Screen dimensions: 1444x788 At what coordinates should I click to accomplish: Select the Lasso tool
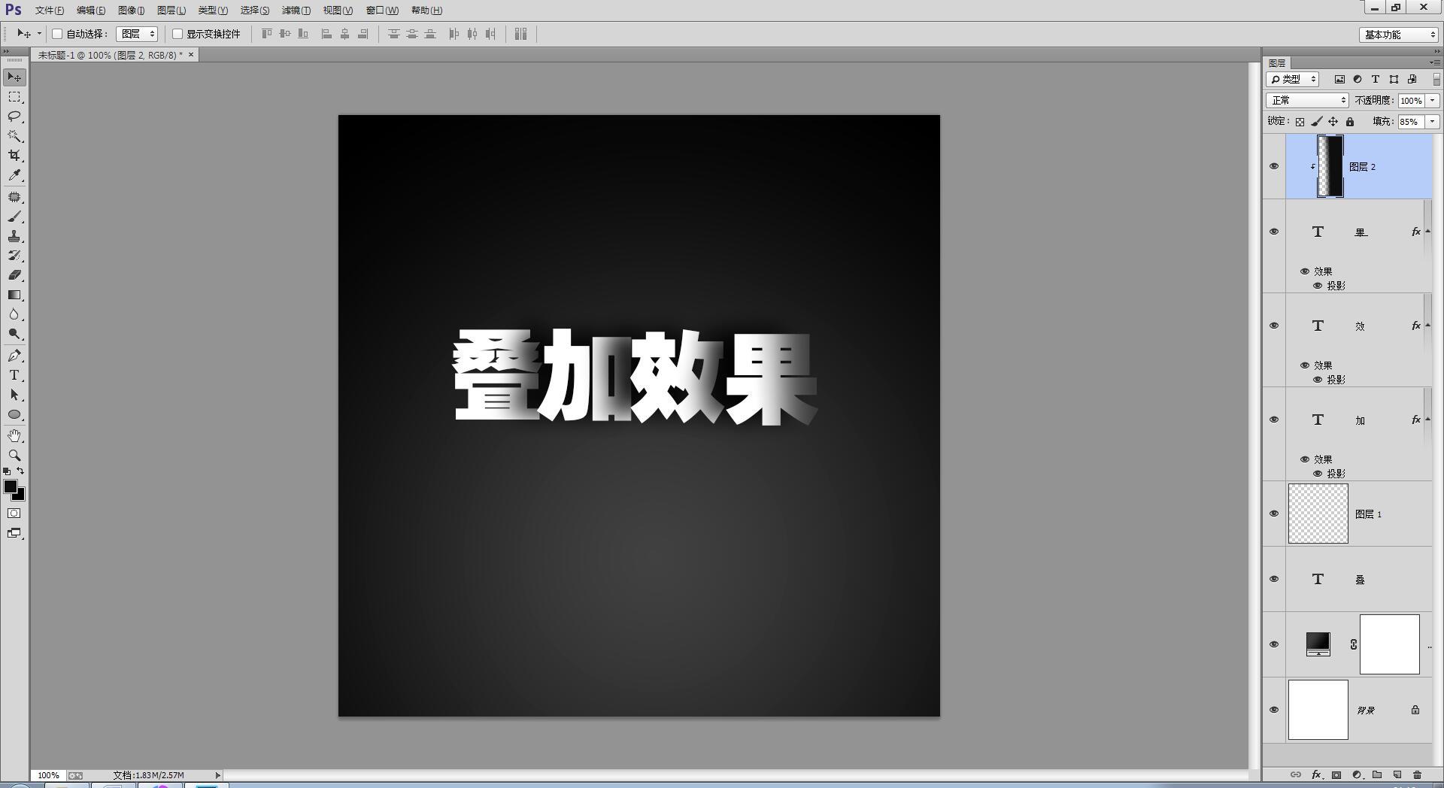pyautogui.click(x=14, y=117)
